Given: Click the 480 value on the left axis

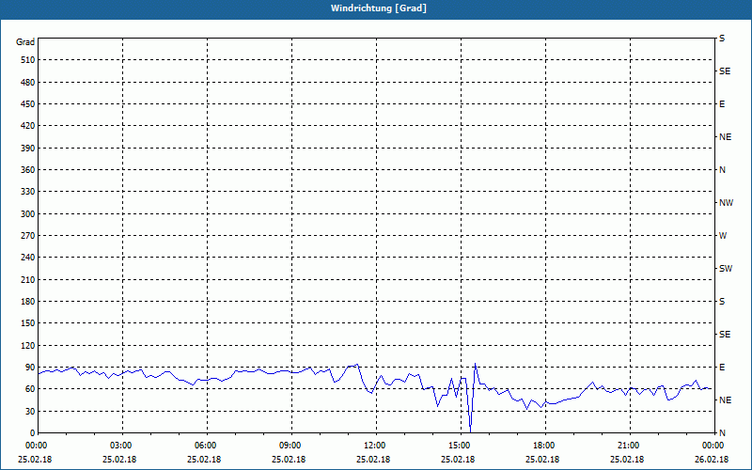Looking at the screenshot, I should pyautogui.click(x=28, y=83).
